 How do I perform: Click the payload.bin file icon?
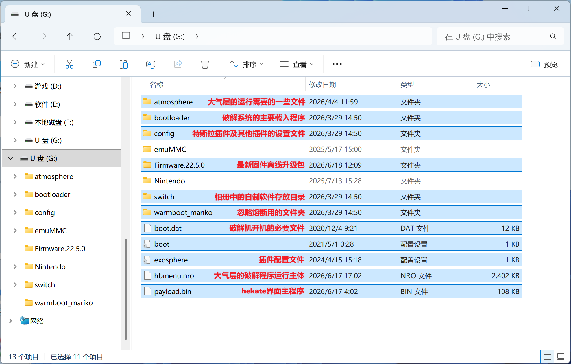tap(147, 291)
